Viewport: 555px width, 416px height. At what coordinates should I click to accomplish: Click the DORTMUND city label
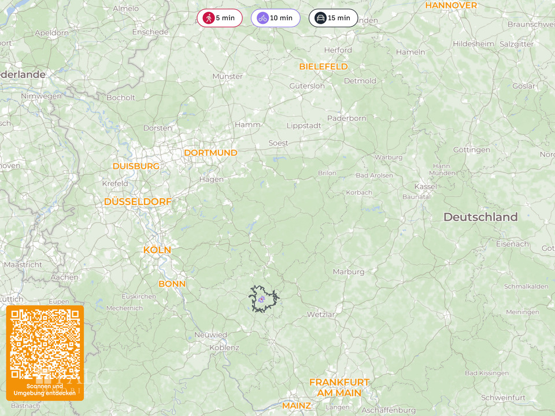[x=210, y=153]
